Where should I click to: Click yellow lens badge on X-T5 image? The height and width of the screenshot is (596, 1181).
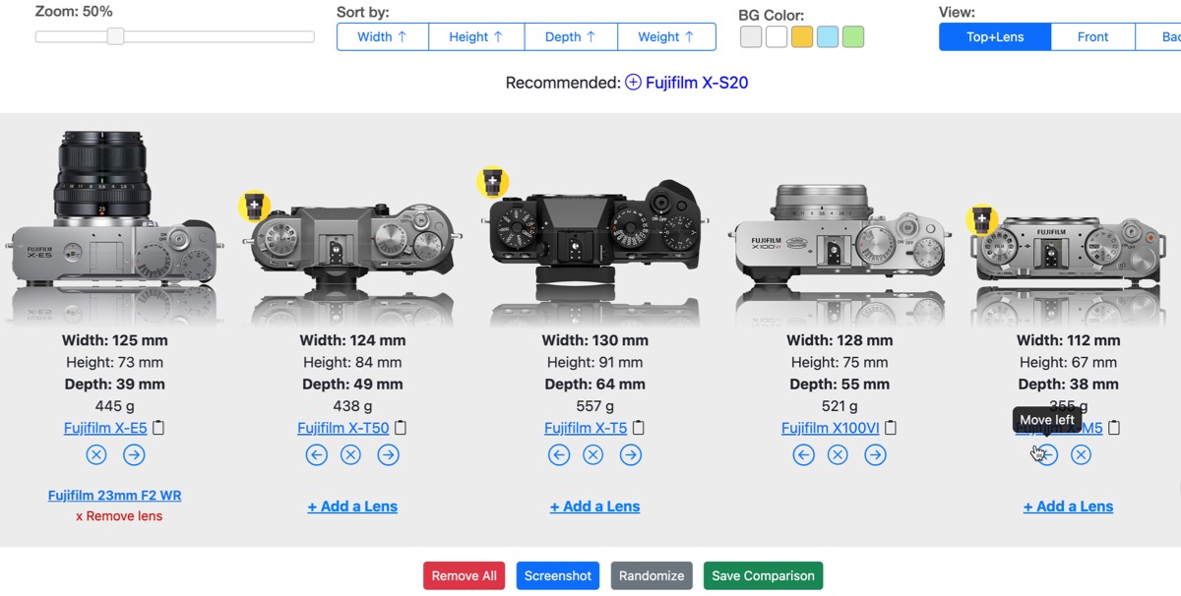(x=492, y=182)
